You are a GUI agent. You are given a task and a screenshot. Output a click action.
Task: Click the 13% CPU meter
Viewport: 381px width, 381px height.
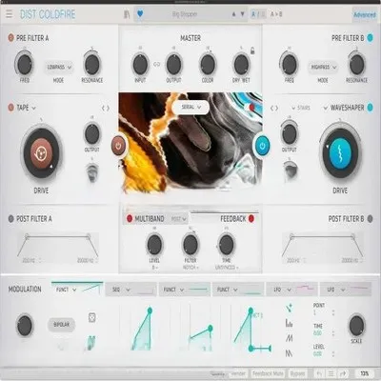364,373
